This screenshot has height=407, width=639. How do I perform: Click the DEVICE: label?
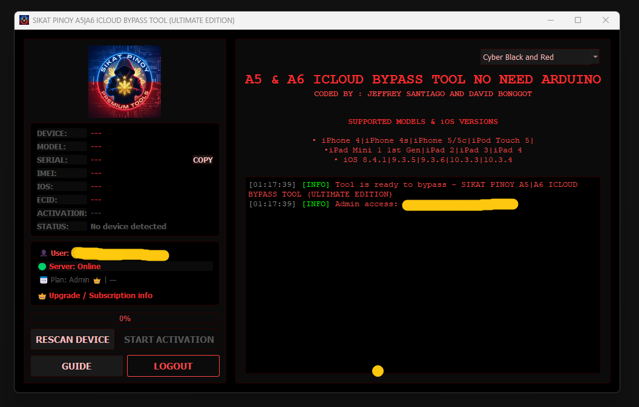point(52,133)
